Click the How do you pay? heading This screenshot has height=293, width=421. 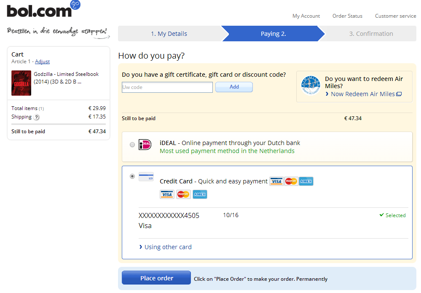tap(151, 56)
